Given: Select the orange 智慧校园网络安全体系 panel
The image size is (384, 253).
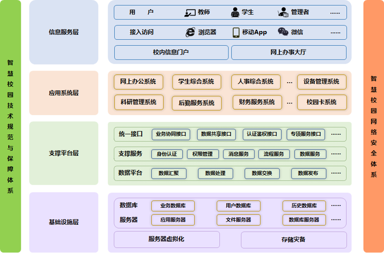Looking at the screenshot, I should tap(374, 126).
